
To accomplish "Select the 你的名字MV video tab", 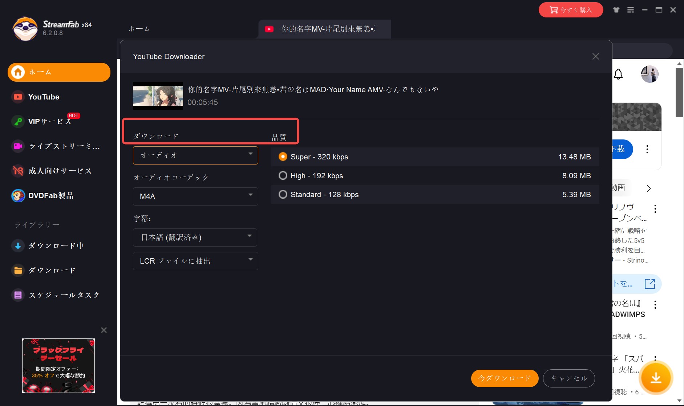I will pyautogui.click(x=323, y=29).
